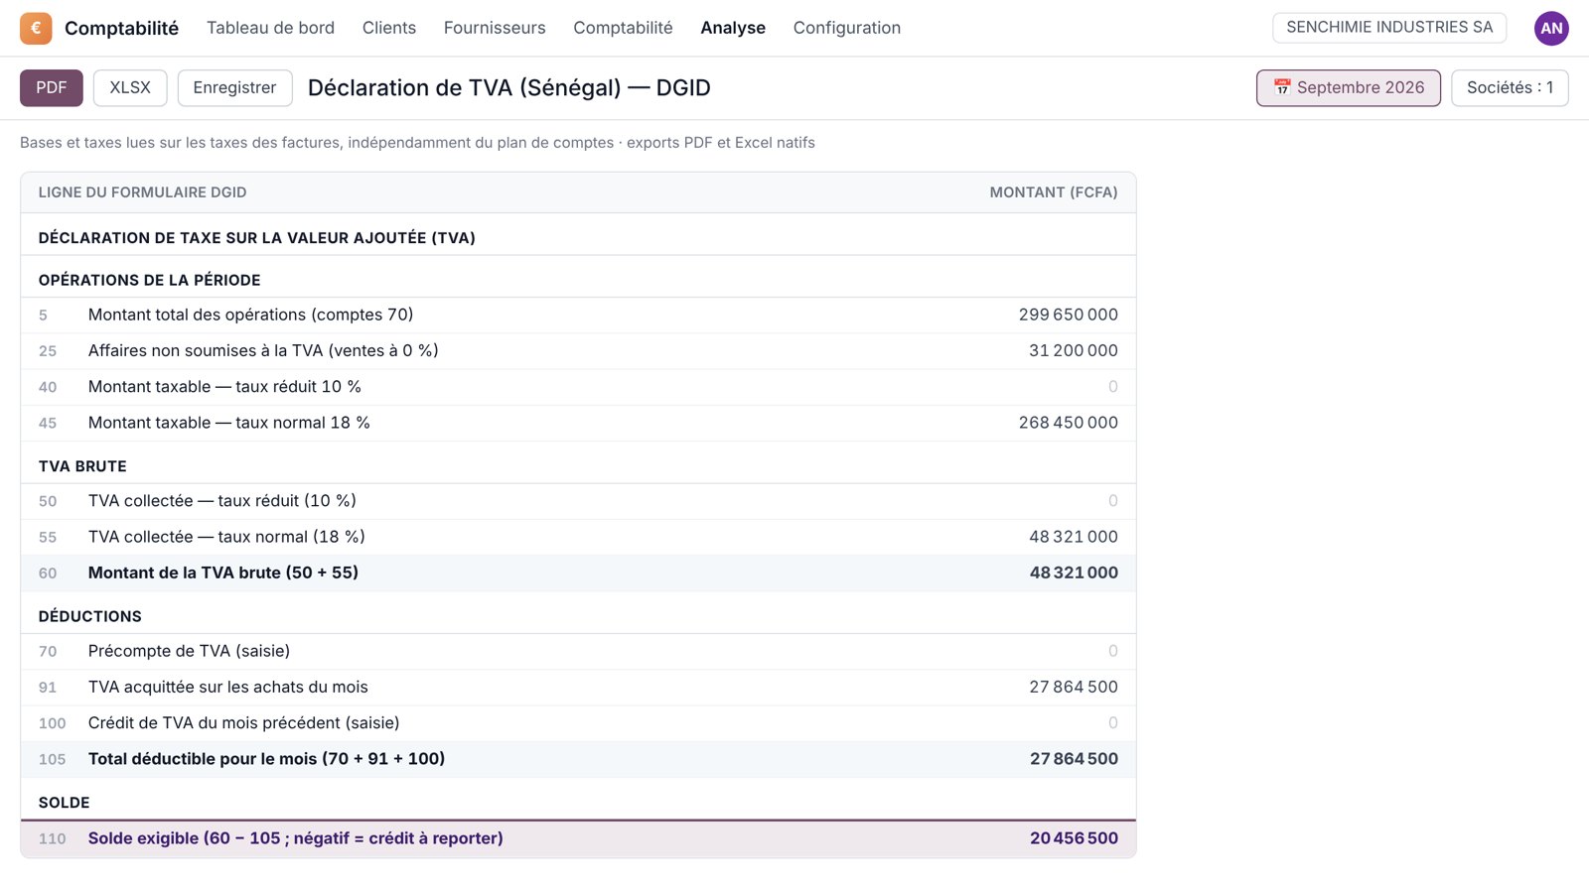Open the AN user avatar menu

[1551, 28]
